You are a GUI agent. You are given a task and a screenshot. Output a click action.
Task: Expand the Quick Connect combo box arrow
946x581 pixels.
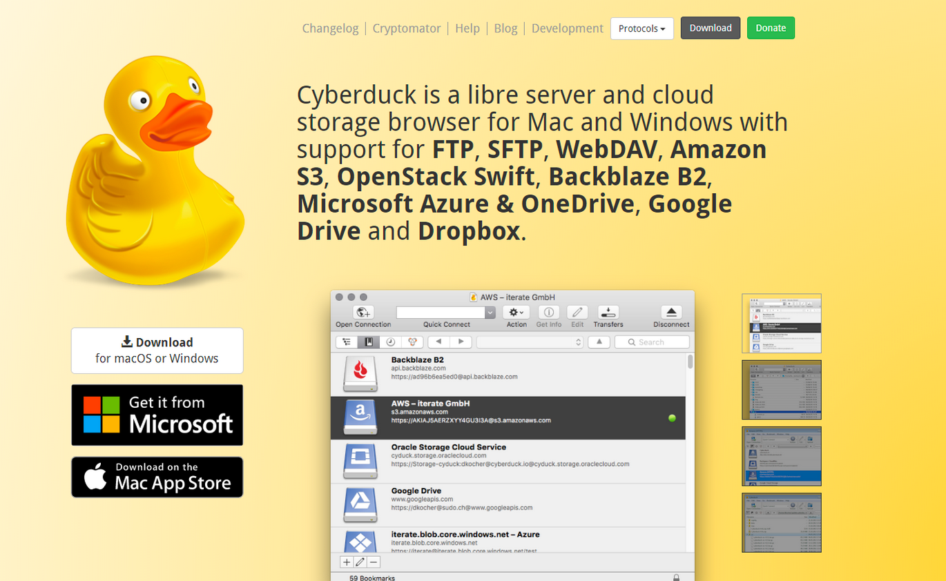pos(490,313)
